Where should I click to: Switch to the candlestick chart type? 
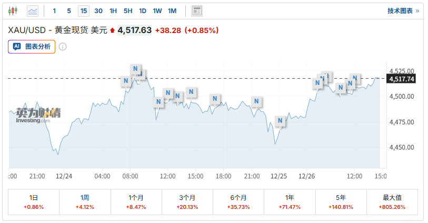pos(13,10)
